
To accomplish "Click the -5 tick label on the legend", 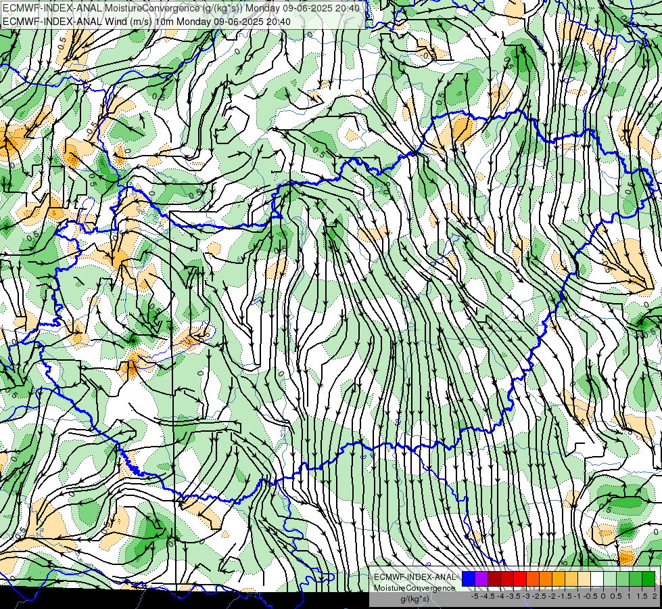I will 475,596.
